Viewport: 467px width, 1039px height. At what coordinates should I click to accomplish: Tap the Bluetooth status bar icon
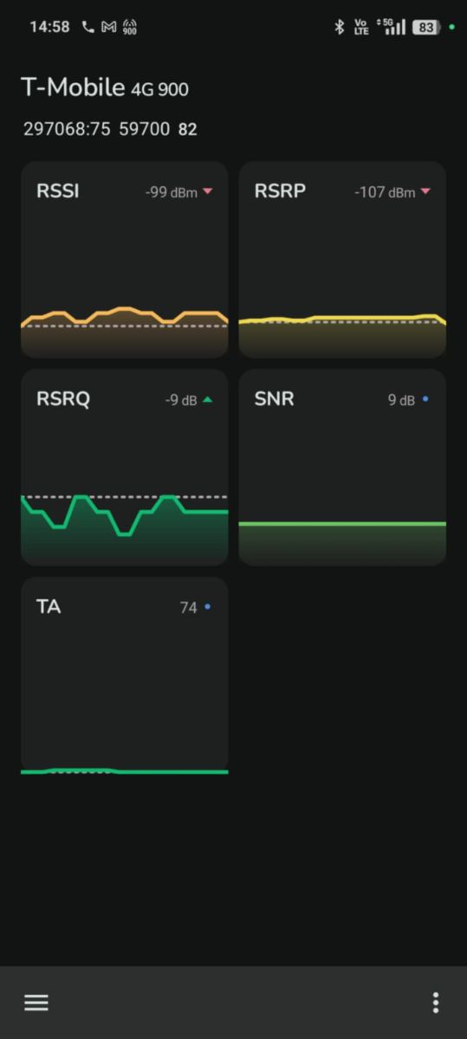[x=339, y=27]
